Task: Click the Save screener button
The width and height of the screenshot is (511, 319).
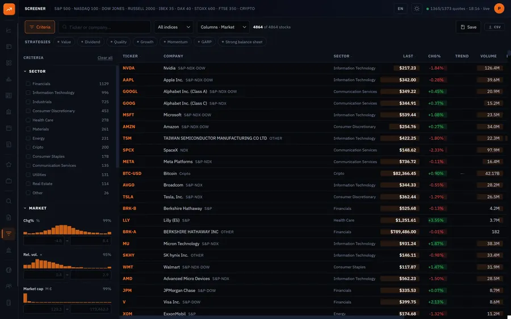Action: [x=468, y=27]
